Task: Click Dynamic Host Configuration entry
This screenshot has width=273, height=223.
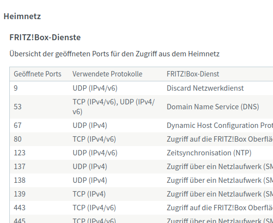Action: 220,125
